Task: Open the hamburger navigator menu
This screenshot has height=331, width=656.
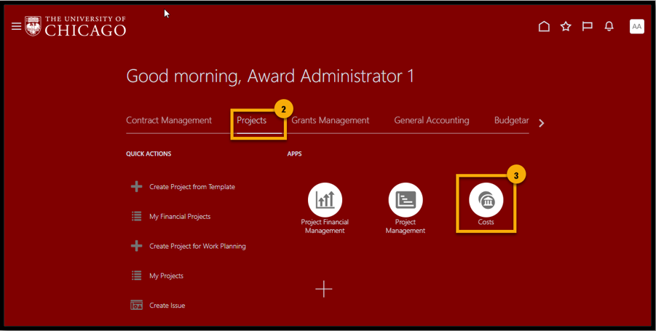Action: (x=16, y=26)
